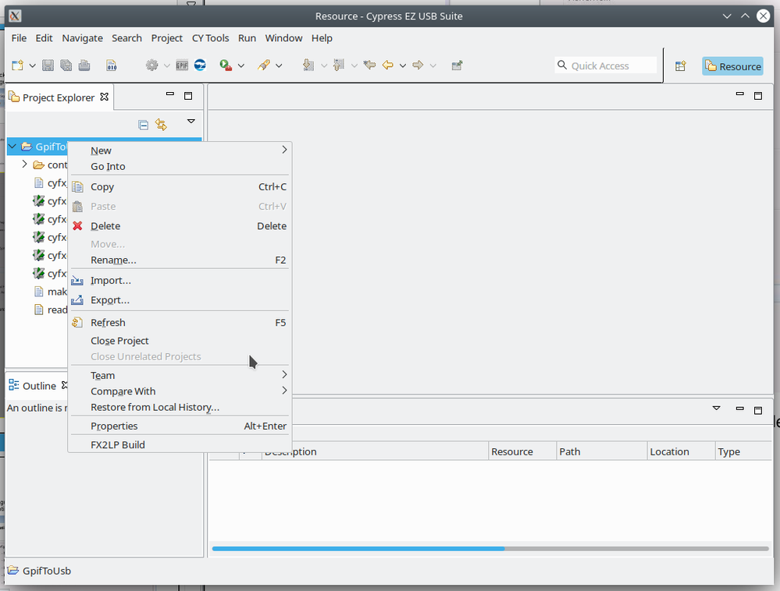Open the Navigate menu

82,38
